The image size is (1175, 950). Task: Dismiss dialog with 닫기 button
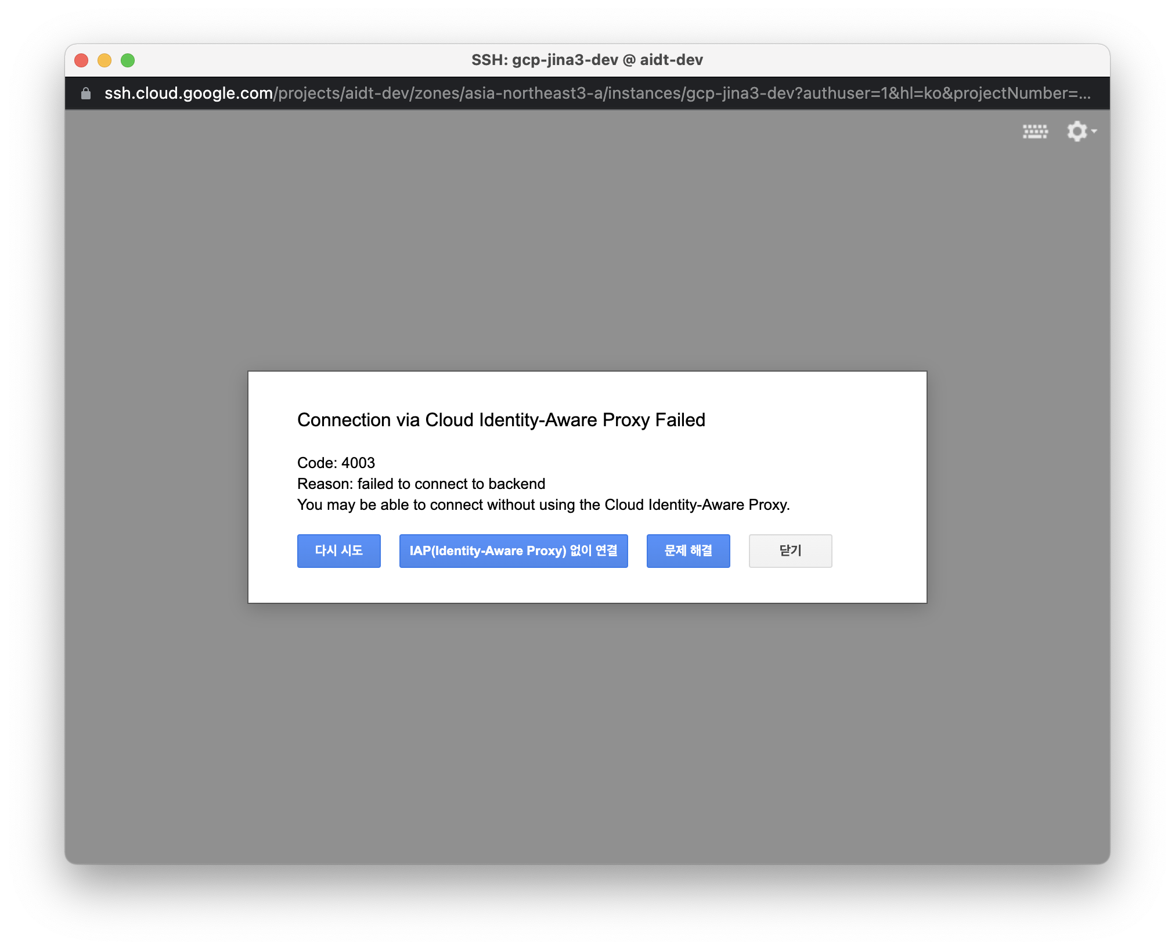pyautogui.click(x=790, y=550)
